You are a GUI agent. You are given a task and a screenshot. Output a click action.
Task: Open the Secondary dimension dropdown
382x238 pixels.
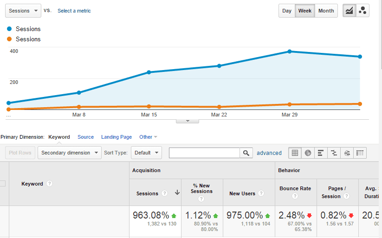[70, 153]
